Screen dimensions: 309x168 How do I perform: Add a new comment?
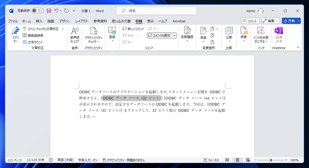[133, 29]
